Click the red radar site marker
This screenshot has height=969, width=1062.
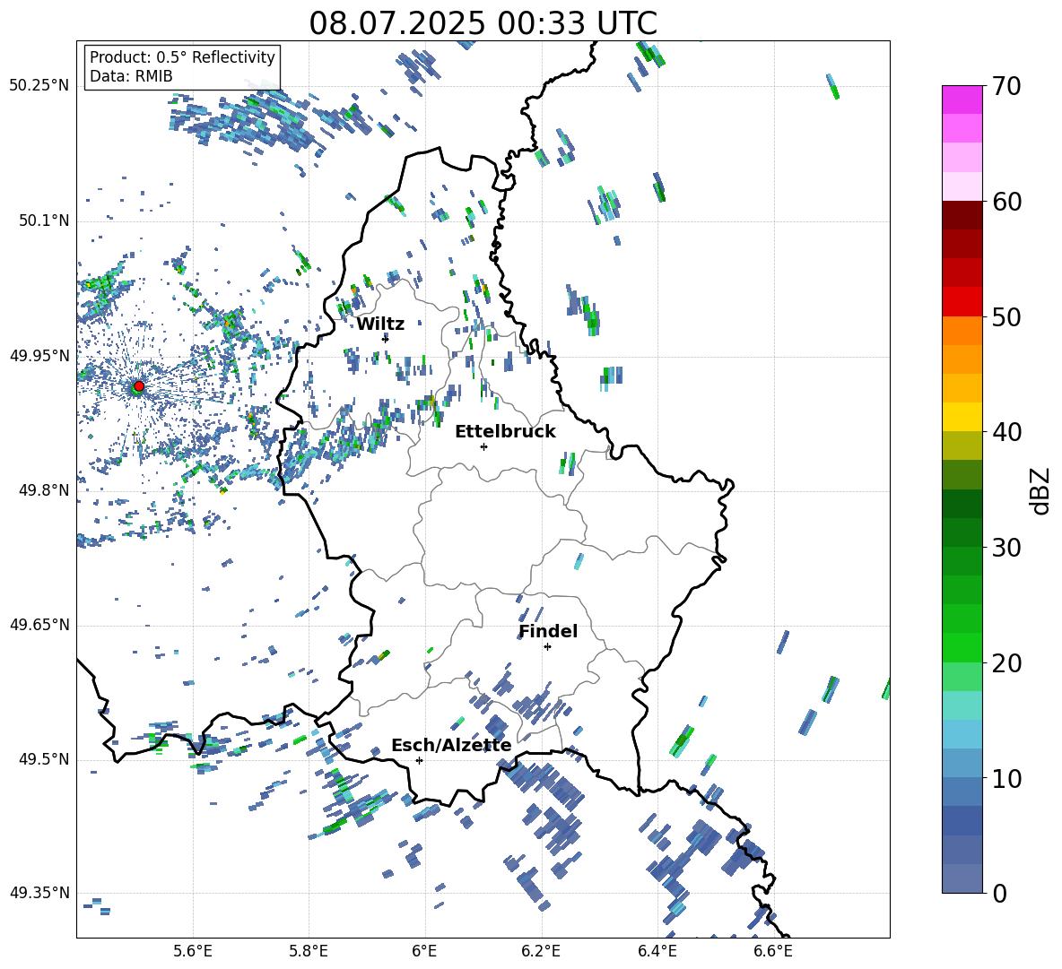pyautogui.click(x=139, y=386)
